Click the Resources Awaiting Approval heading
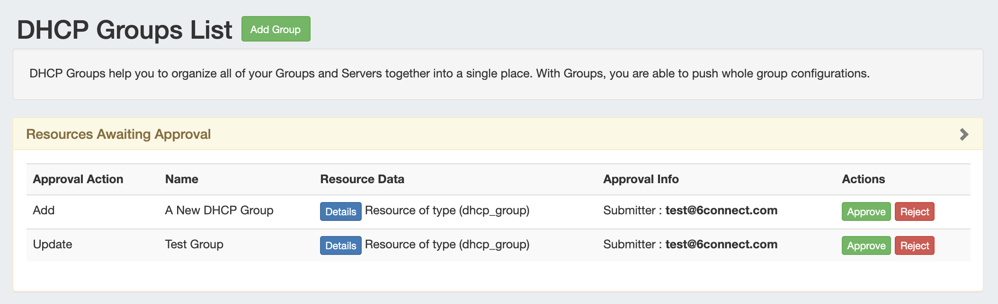 [x=118, y=135]
